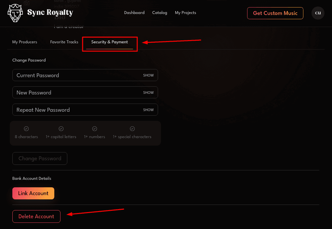Click the Sync Royalty crown logo
The height and width of the screenshot is (229, 332).
(x=14, y=13)
